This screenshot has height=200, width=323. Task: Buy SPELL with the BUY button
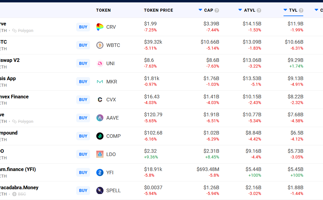click(x=83, y=190)
